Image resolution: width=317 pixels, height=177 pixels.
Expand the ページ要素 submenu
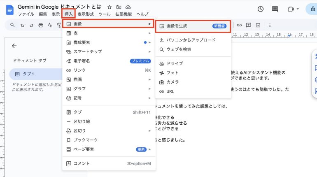point(109,149)
